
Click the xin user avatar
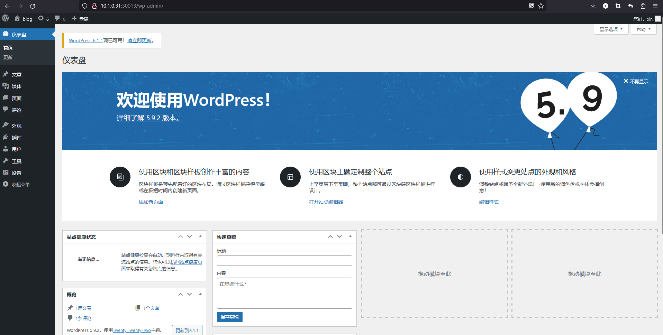[x=658, y=19]
